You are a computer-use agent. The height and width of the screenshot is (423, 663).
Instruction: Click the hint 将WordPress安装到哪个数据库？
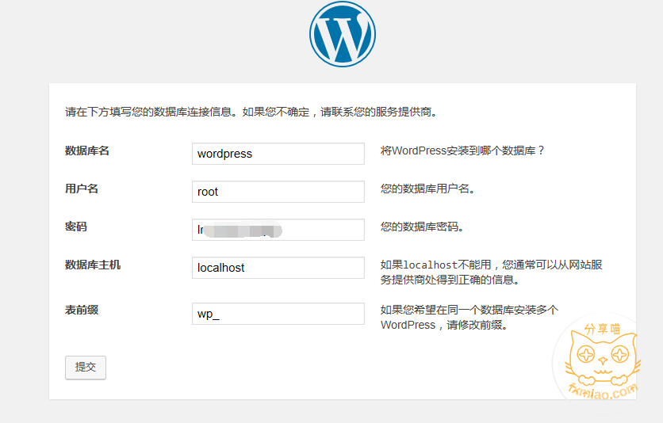462,151
